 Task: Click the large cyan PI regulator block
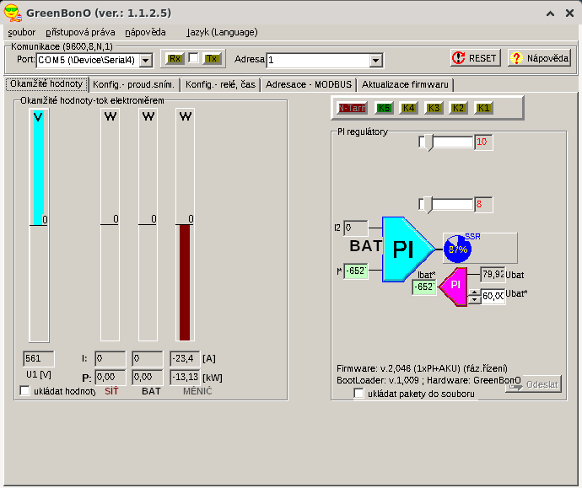point(407,249)
